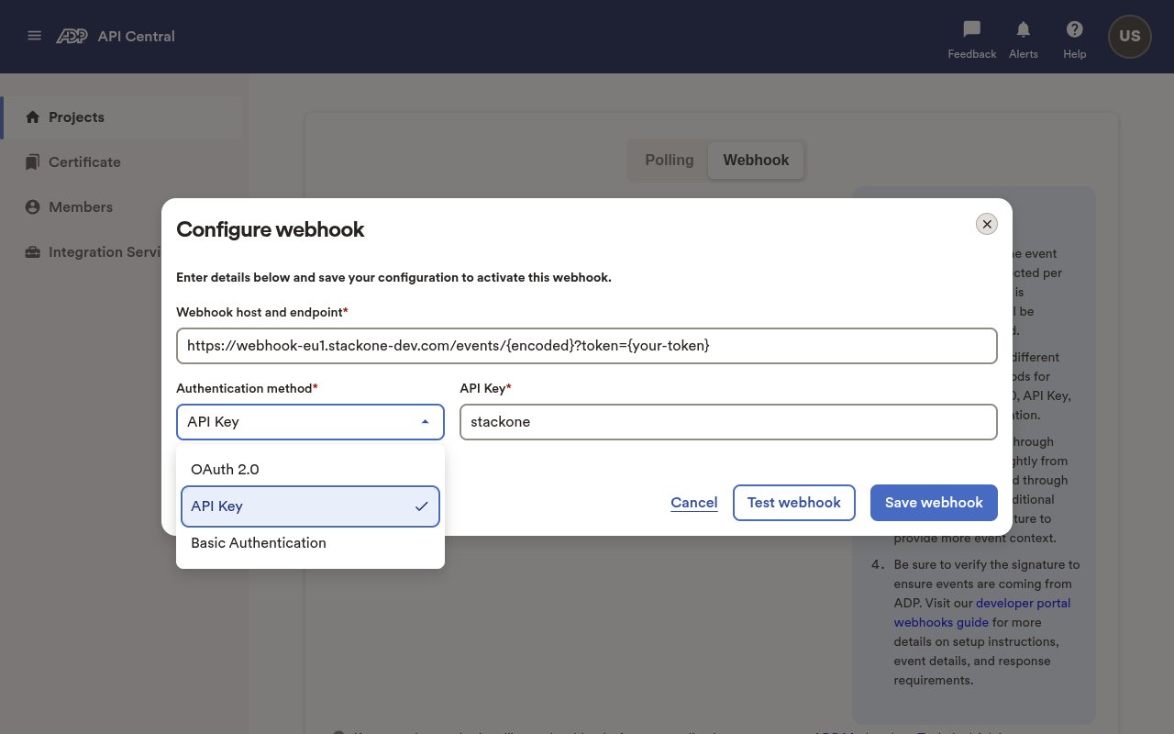Click the Save webhook button
The height and width of the screenshot is (734, 1174).
(934, 503)
